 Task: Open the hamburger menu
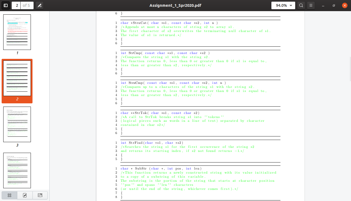(311, 5)
